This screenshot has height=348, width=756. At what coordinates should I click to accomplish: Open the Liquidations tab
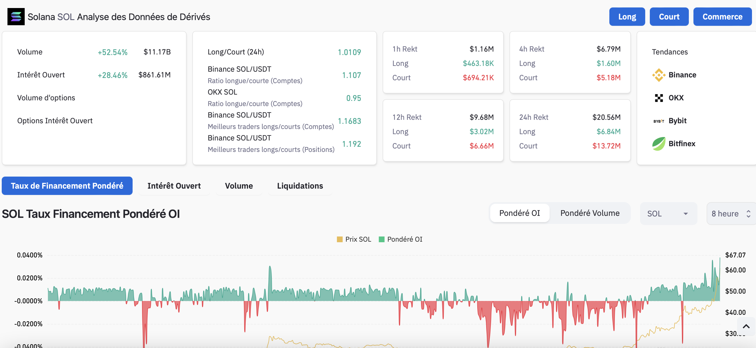tap(300, 186)
